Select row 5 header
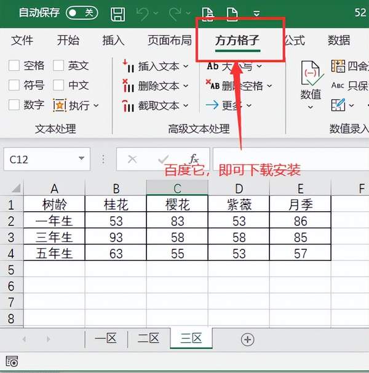Screen dimensions: 369x373 tap(11, 270)
